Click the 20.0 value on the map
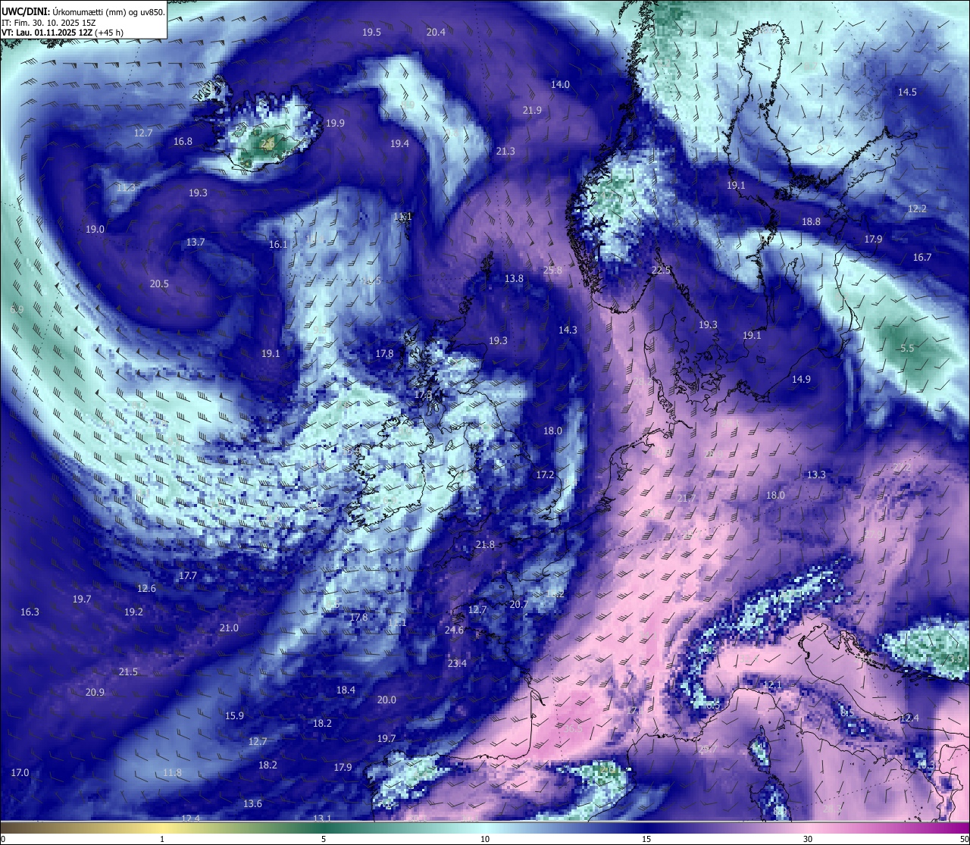The image size is (970, 845). pyautogui.click(x=386, y=700)
